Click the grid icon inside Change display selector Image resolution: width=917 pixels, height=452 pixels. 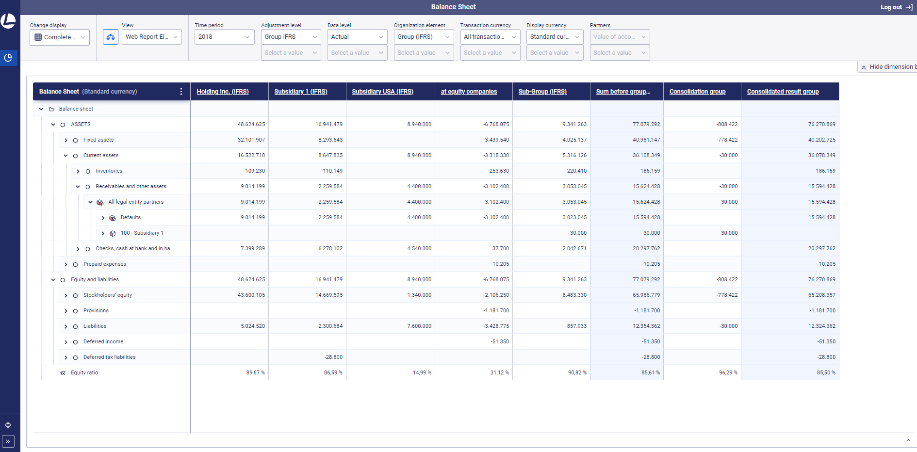(x=38, y=37)
